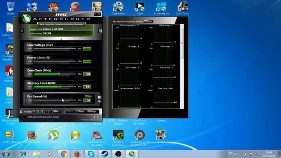This screenshot has width=281, height=158.
Task: Click the Reset button in Afterburner
Action: (81, 111)
